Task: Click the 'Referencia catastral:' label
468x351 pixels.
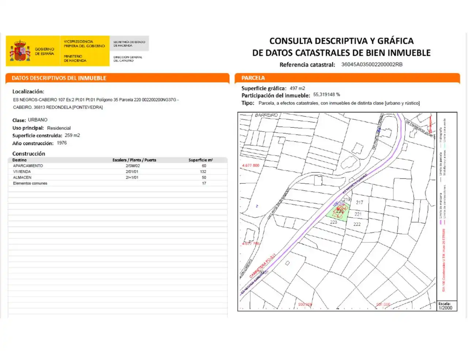Action: (307, 65)
